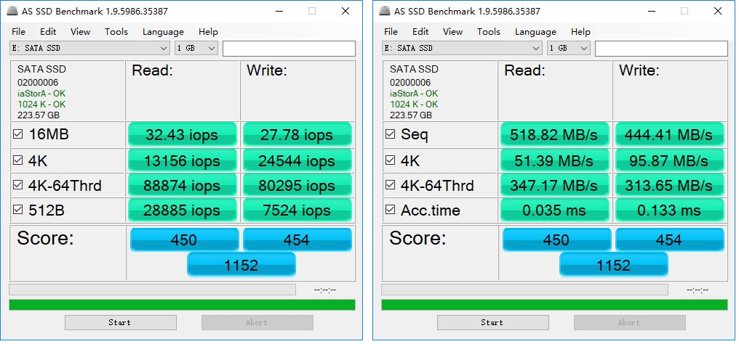This screenshot has height=344, width=739.
Task: Click the 27.78 iops write result
Action: click(x=297, y=134)
